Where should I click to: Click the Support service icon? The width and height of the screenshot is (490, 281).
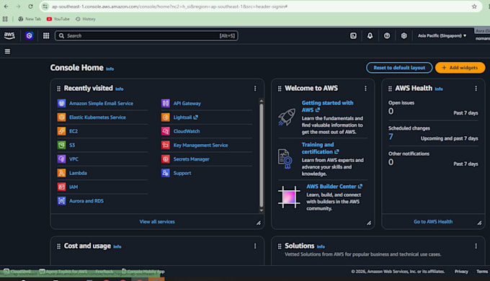[x=166, y=173]
